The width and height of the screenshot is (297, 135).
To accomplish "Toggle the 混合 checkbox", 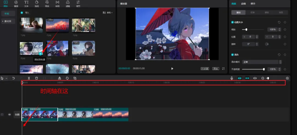I will click(x=232, y=54).
